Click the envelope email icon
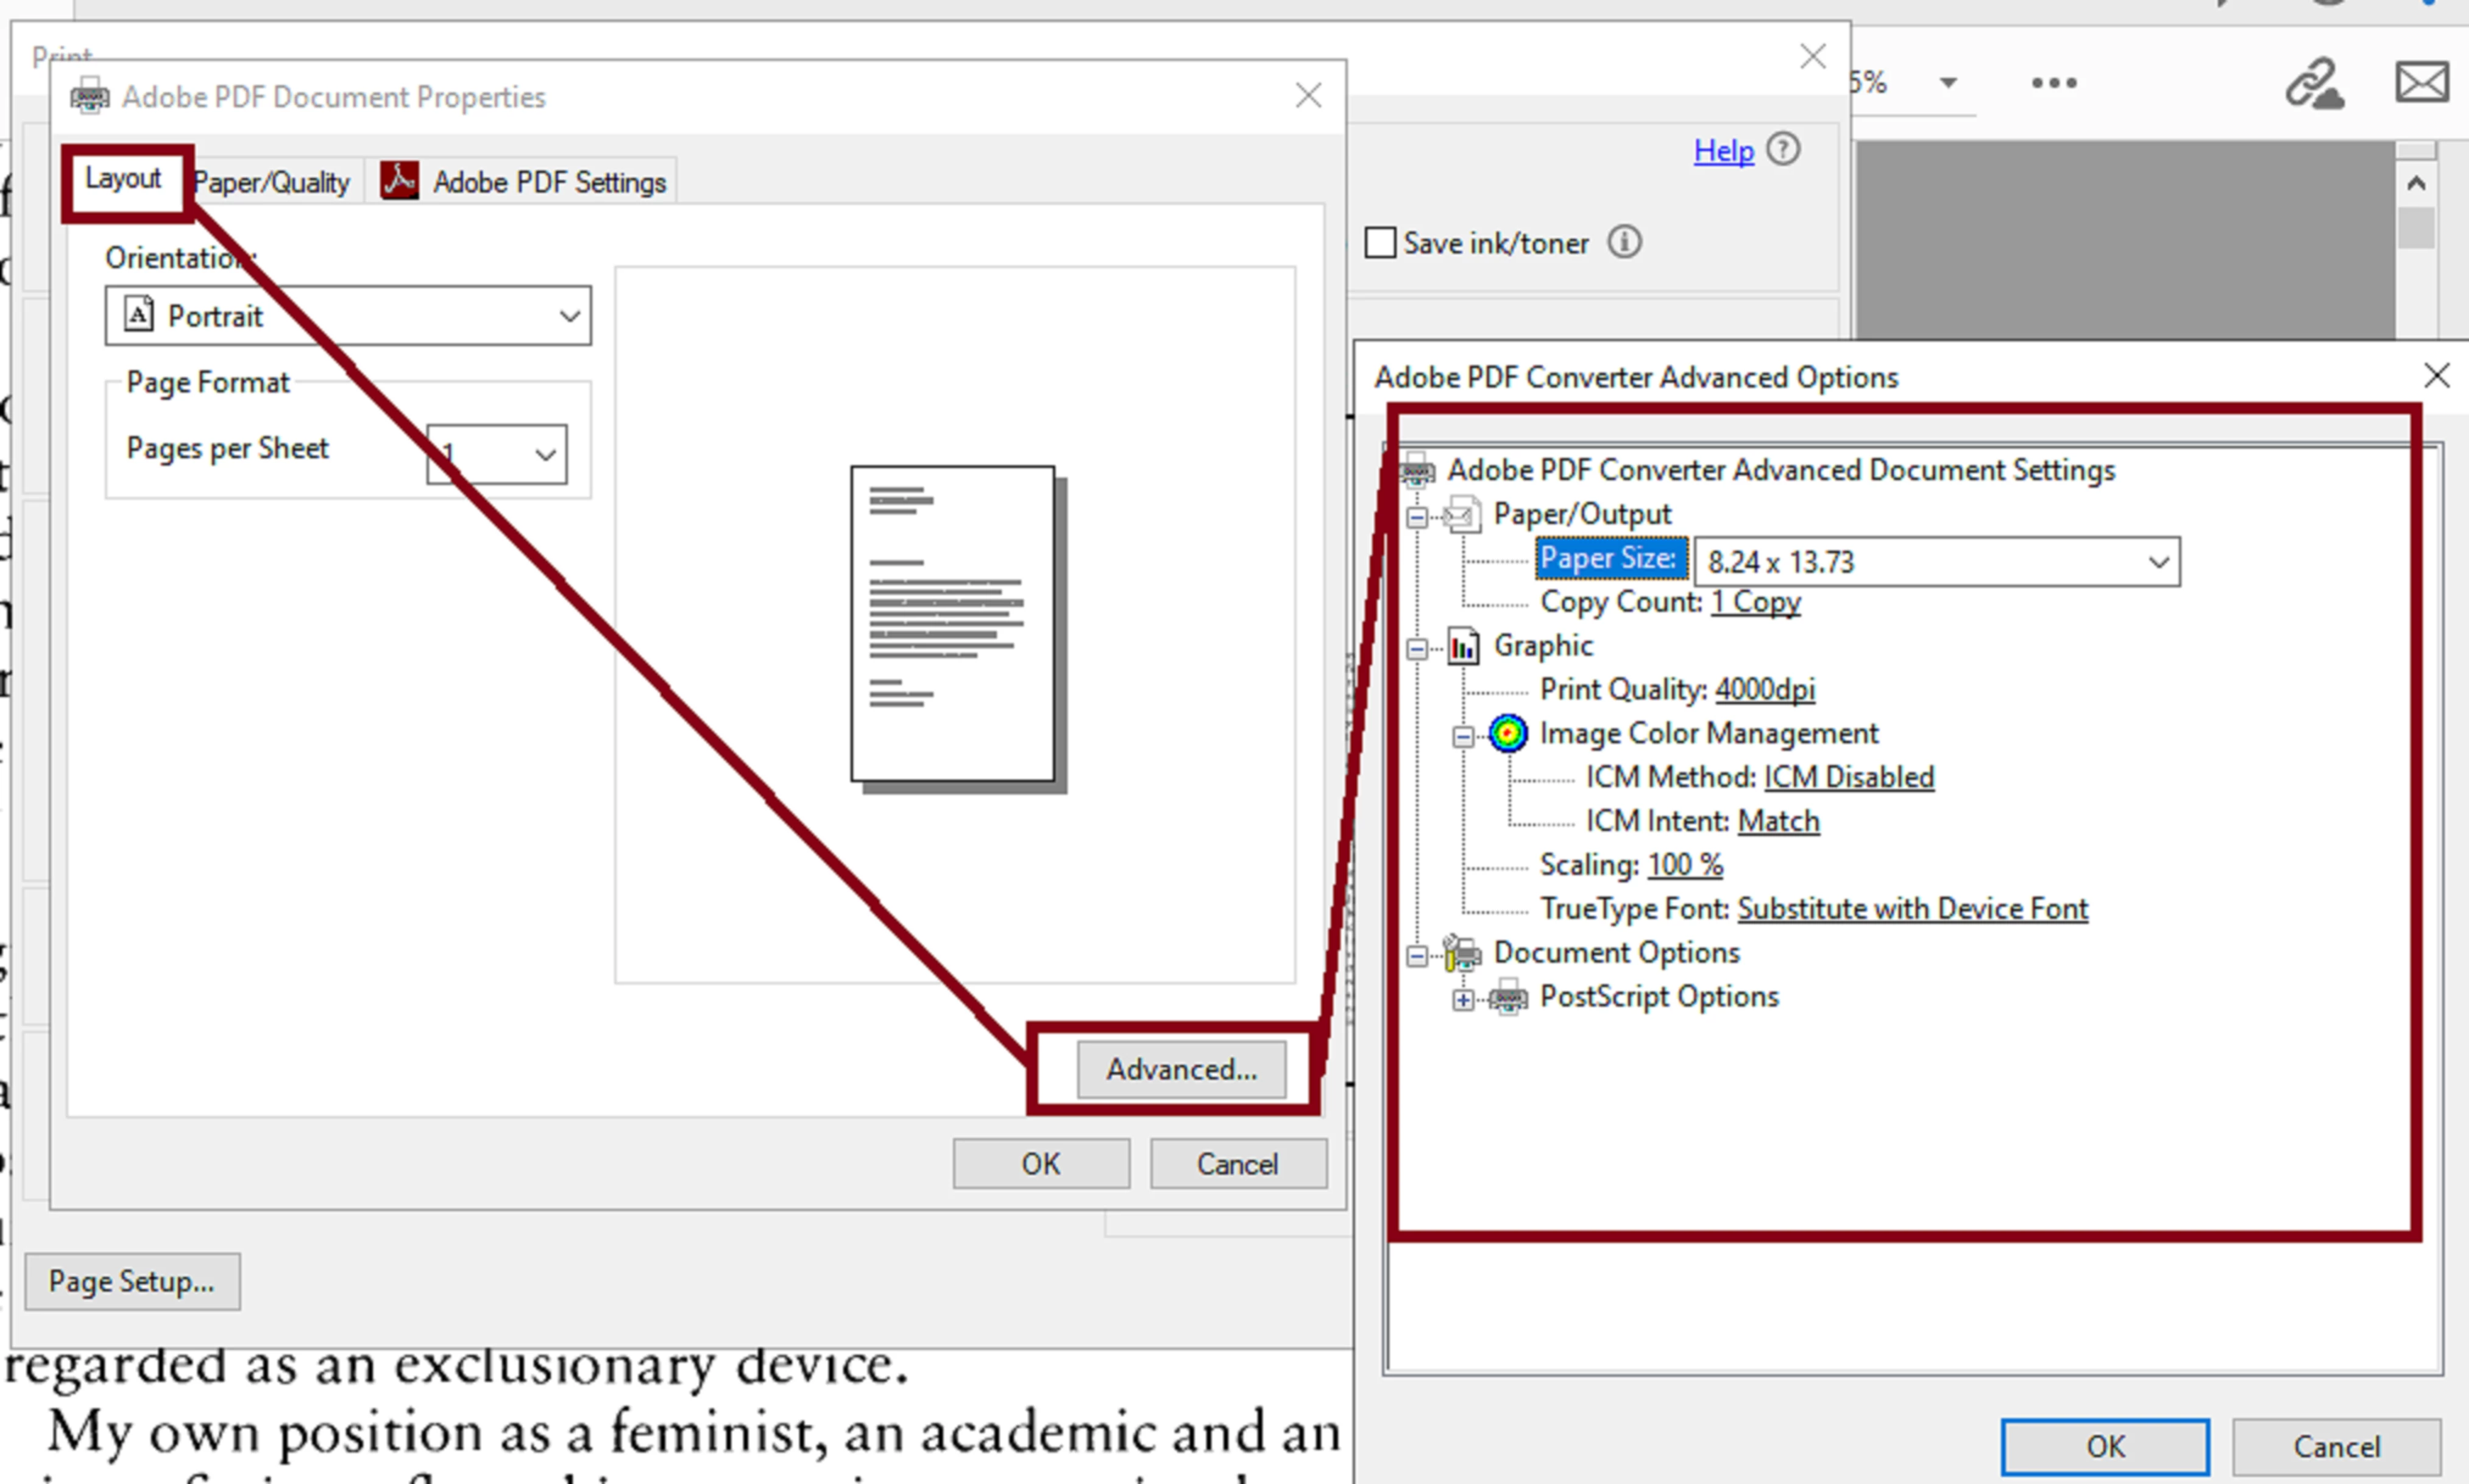The image size is (2469, 1484). 2421,82
